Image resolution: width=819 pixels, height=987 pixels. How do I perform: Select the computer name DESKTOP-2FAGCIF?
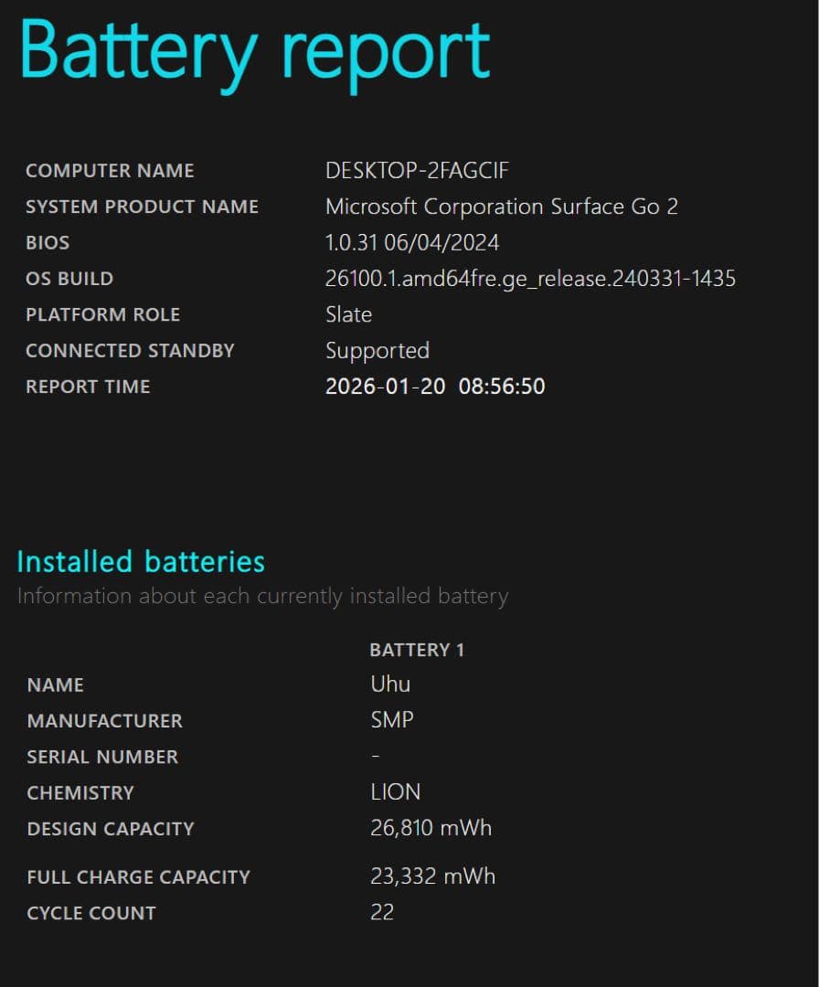pyautogui.click(x=417, y=171)
